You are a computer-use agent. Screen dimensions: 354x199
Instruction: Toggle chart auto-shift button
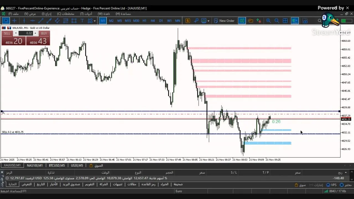[x=295, y=21]
